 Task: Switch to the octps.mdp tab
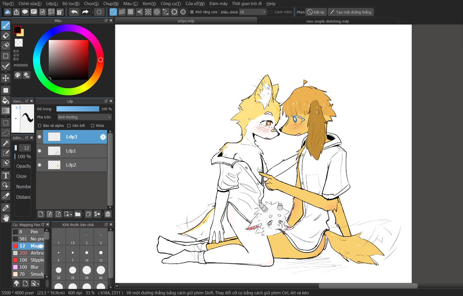(186, 21)
